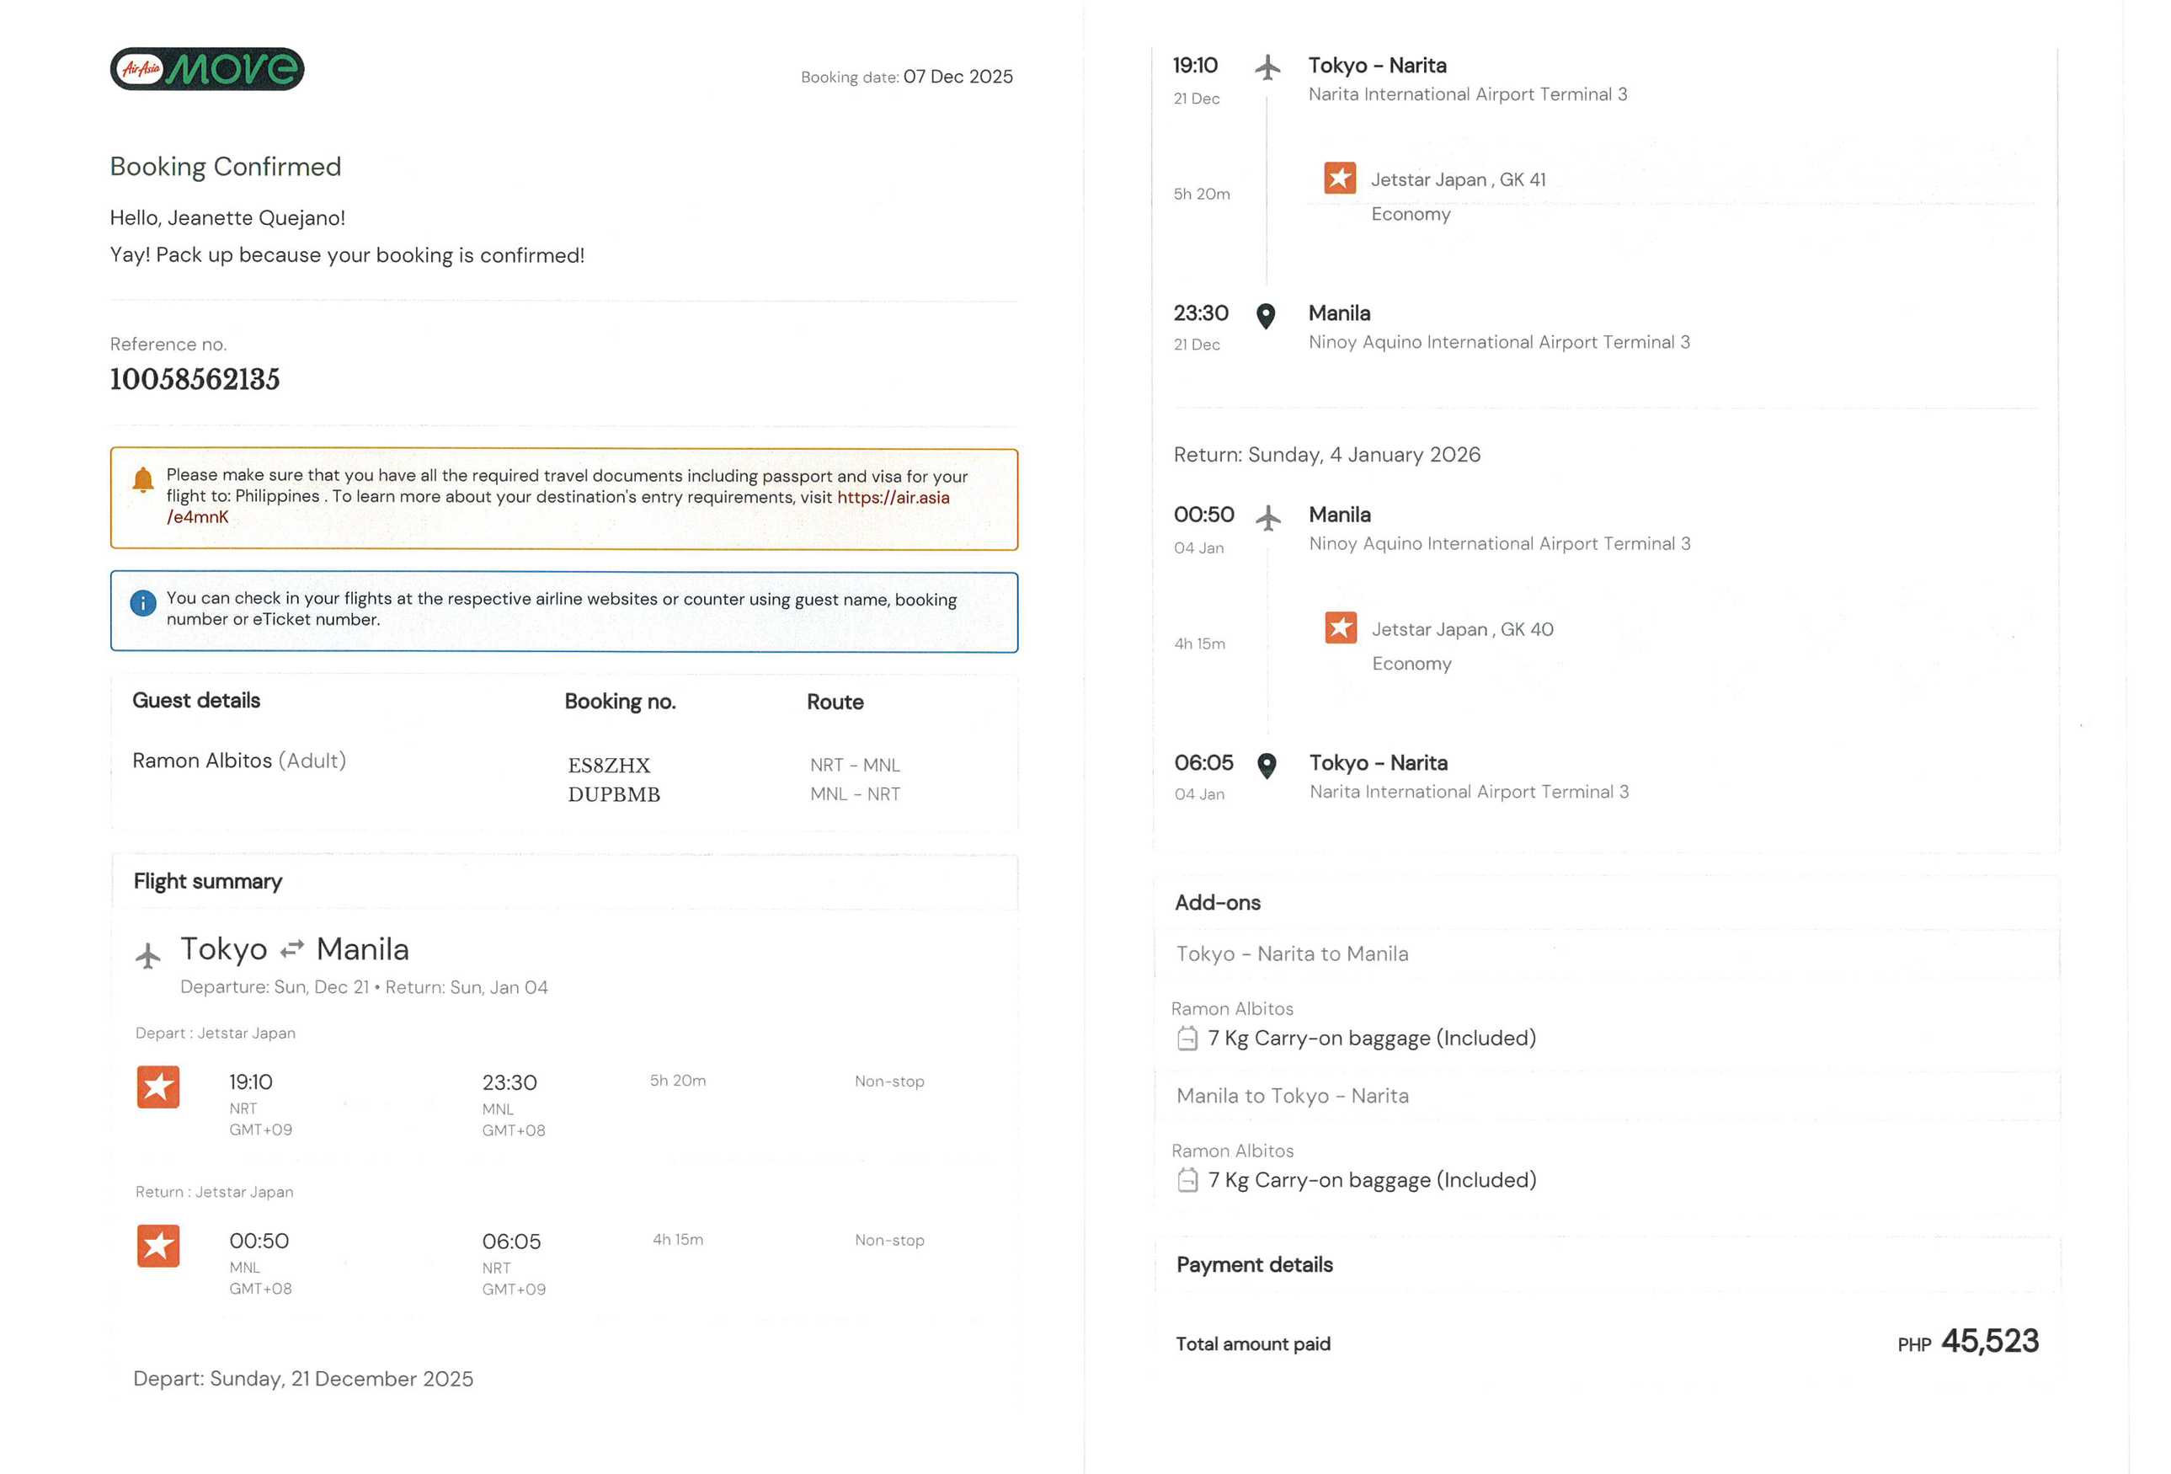Click the Jetstar star logo beside GK 41
2171x1474 pixels.
(1340, 178)
